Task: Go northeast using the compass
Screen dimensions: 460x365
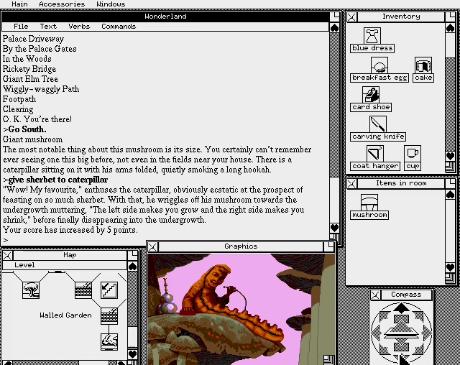Action: pyautogui.click(x=418, y=317)
